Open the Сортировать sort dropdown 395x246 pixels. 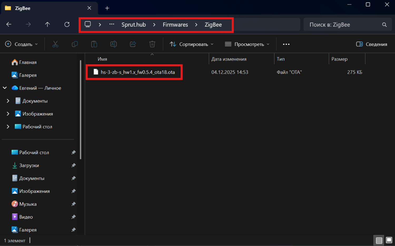click(x=191, y=44)
